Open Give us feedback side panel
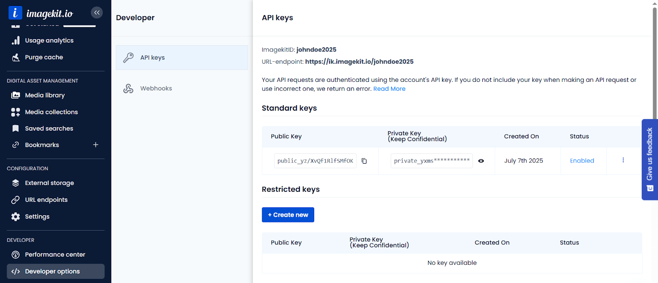 tap(649, 160)
